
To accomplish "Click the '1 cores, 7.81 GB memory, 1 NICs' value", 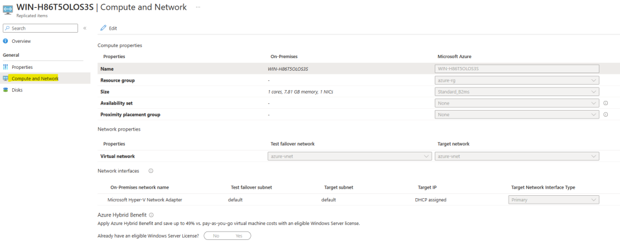I will (x=300, y=92).
